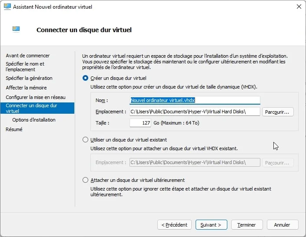Close the wizard window

(x=299, y=7)
